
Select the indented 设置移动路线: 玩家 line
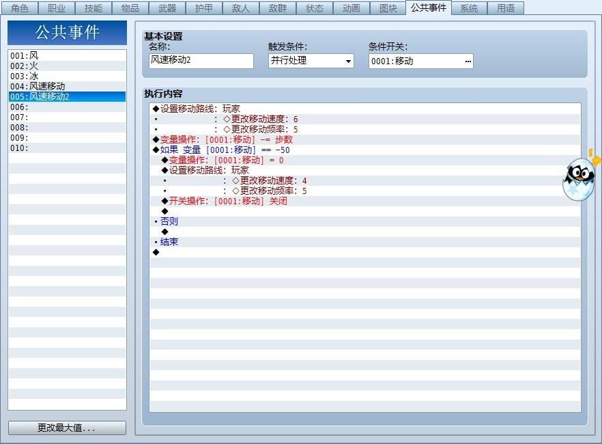(x=364, y=170)
